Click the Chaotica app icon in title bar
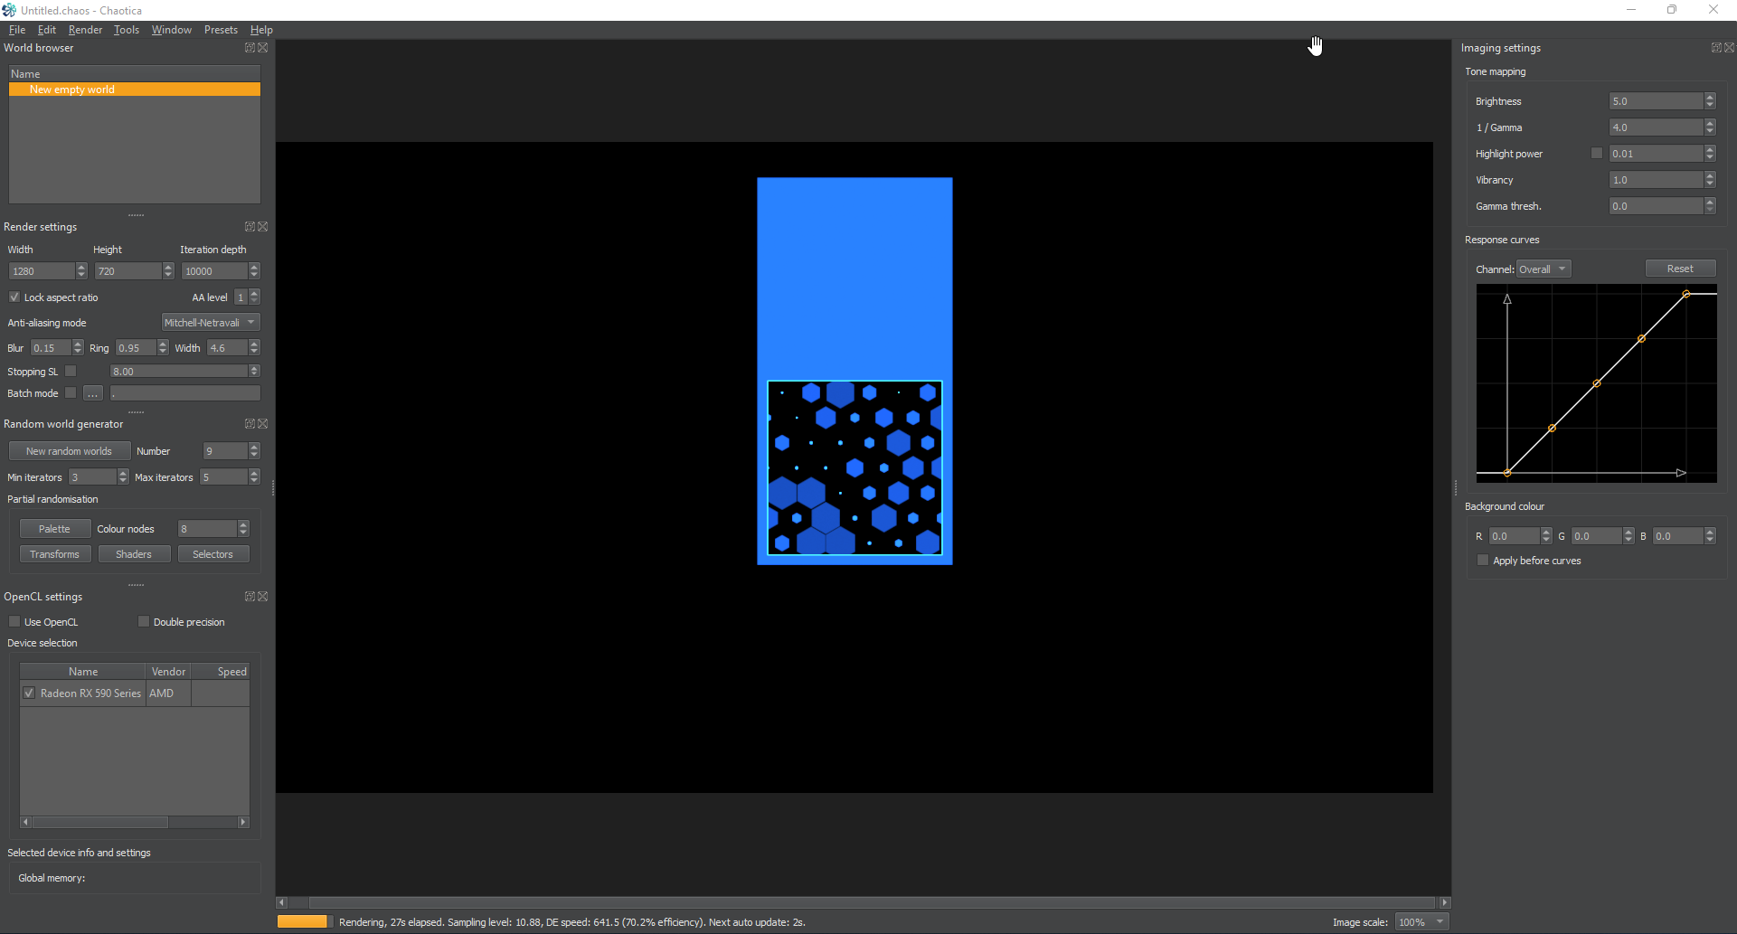Screen dimensions: 1737x934 (9, 10)
